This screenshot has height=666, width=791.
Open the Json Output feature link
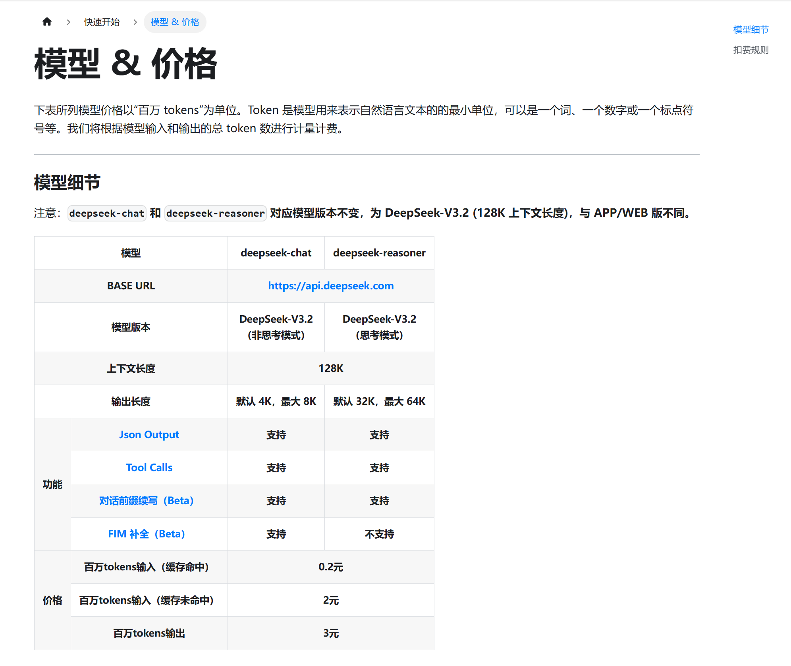149,435
